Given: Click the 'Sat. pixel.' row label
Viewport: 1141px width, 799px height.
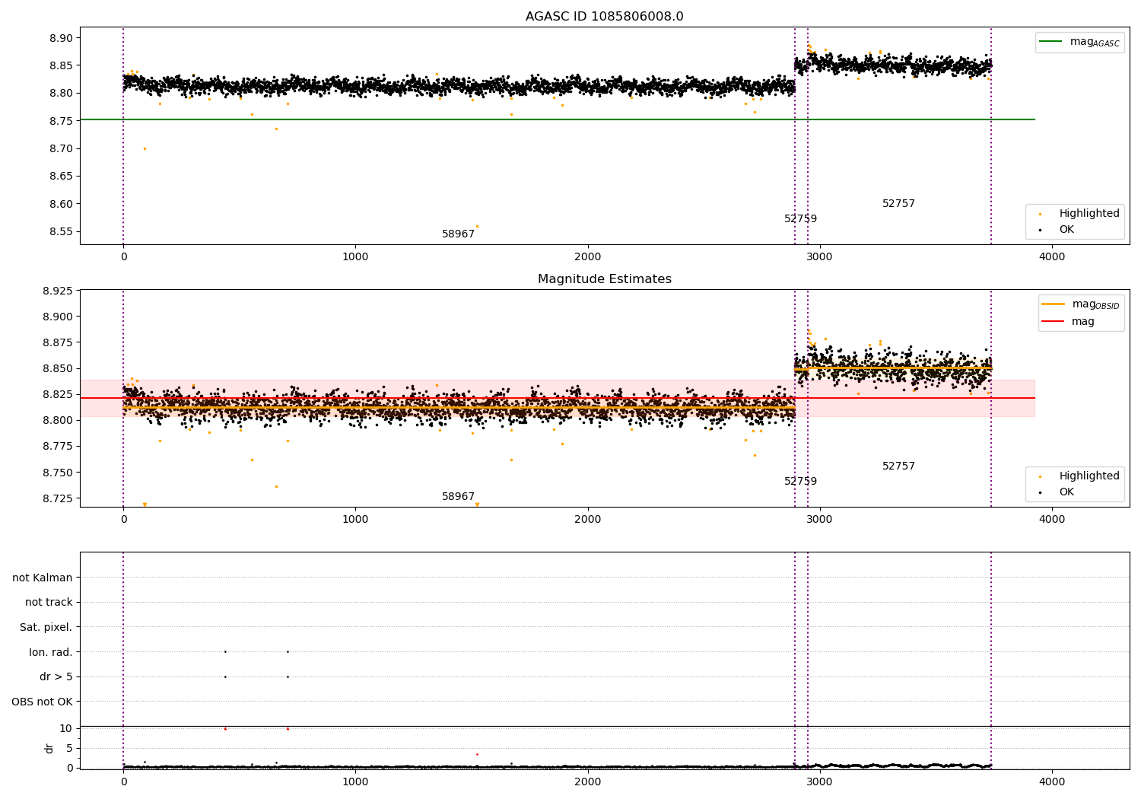Looking at the screenshot, I should (x=46, y=627).
